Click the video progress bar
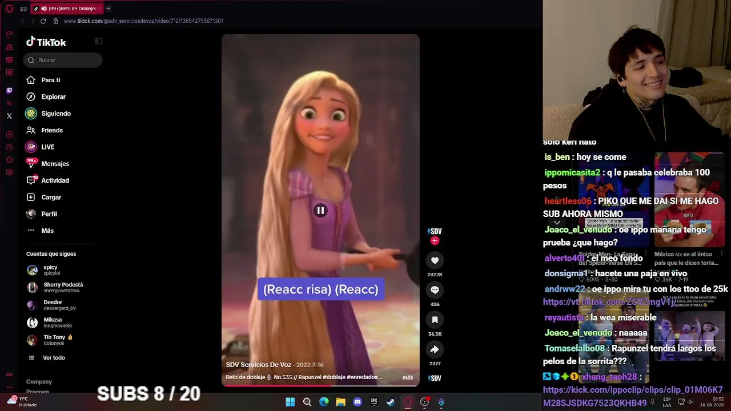The image size is (731, 411). (320, 385)
